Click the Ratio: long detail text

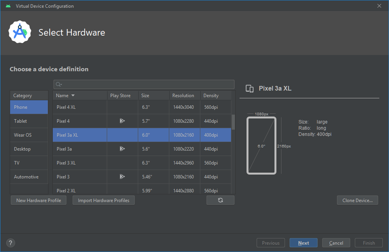click(312, 128)
